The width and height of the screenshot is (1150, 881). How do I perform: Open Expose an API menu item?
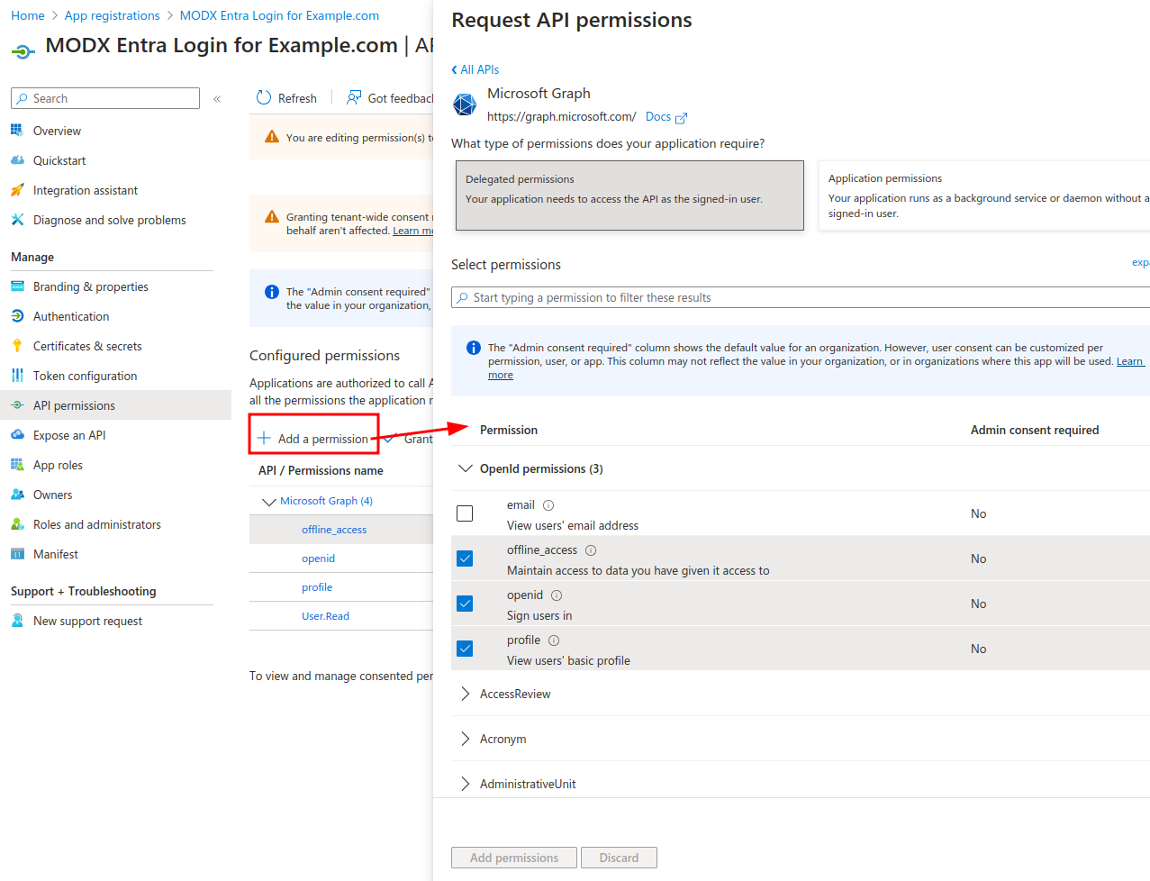pos(69,435)
